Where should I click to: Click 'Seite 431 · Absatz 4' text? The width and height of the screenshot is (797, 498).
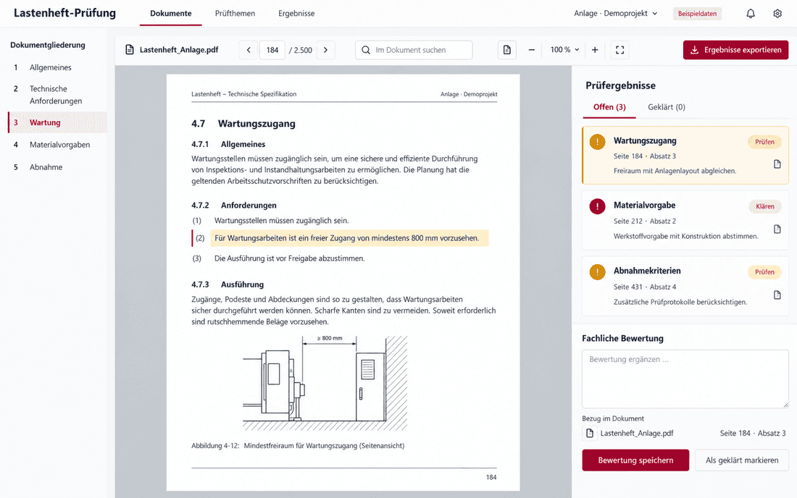click(645, 287)
